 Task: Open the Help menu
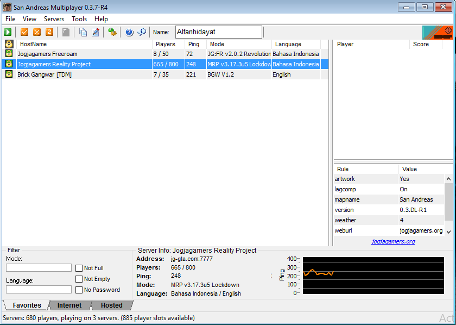101,19
